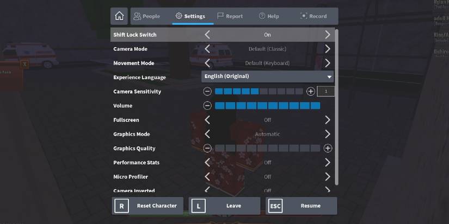Viewport: 449px width, 224px height.
Task: Change Movement Mode with left chevron
Action: pyautogui.click(x=207, y=63)
